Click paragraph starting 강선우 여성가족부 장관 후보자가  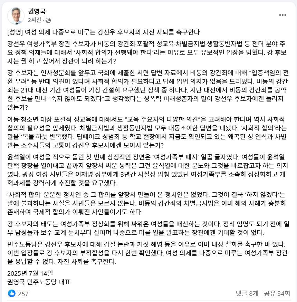click(148, 52)
